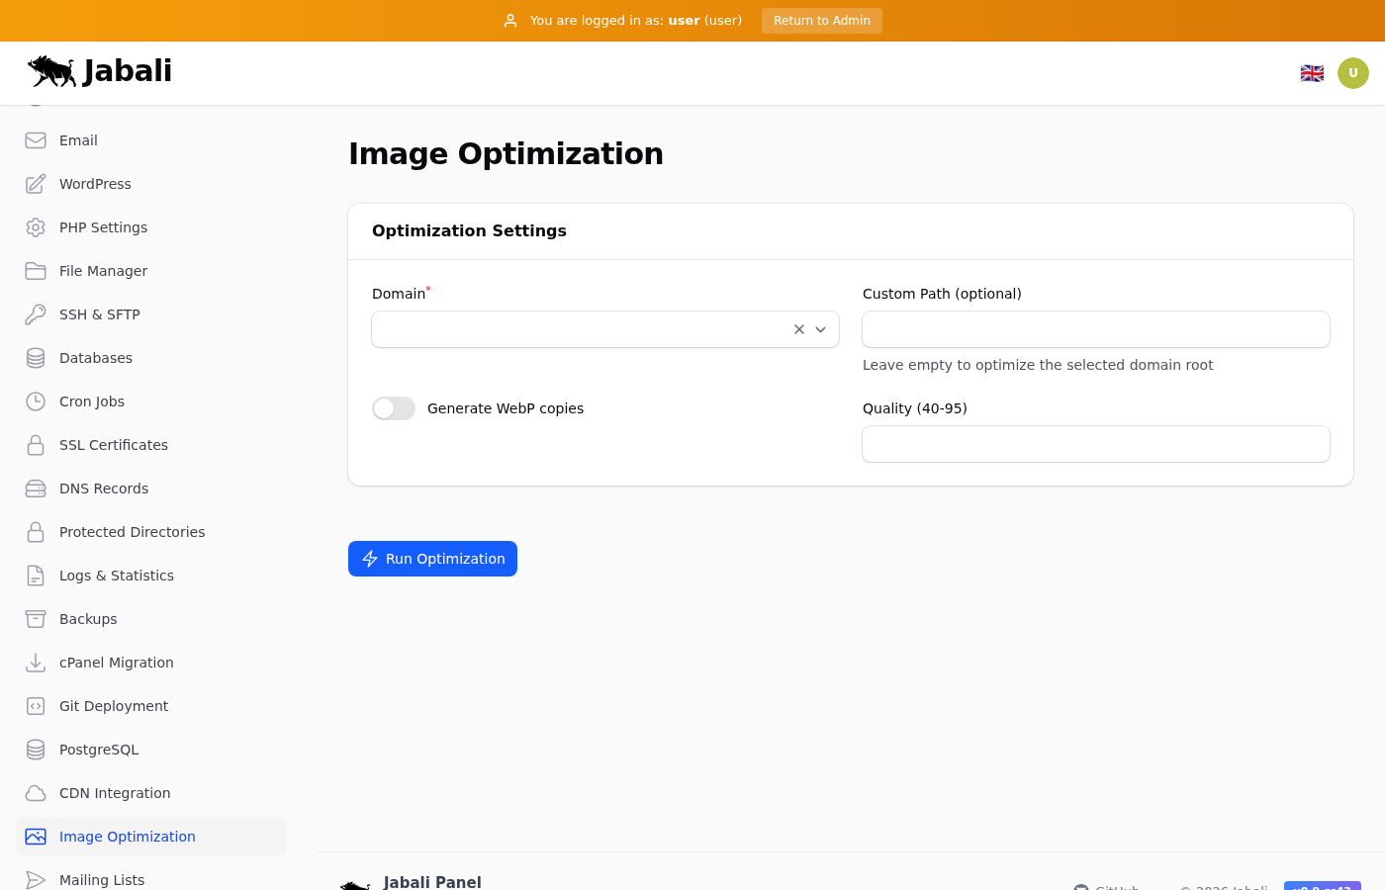The height and width of the screenshot is (890, 1385).
Task: Clear the Domain selection with the X
Action: click(x=799, y=329)
